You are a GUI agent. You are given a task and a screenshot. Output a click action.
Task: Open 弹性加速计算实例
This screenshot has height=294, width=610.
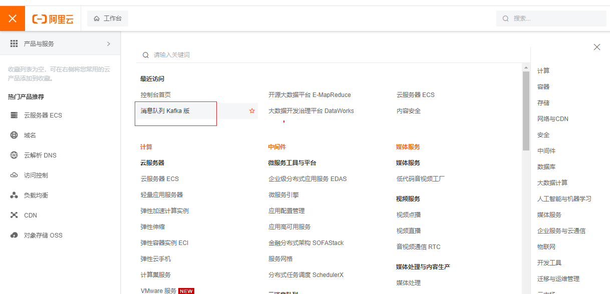click(165, 211)
